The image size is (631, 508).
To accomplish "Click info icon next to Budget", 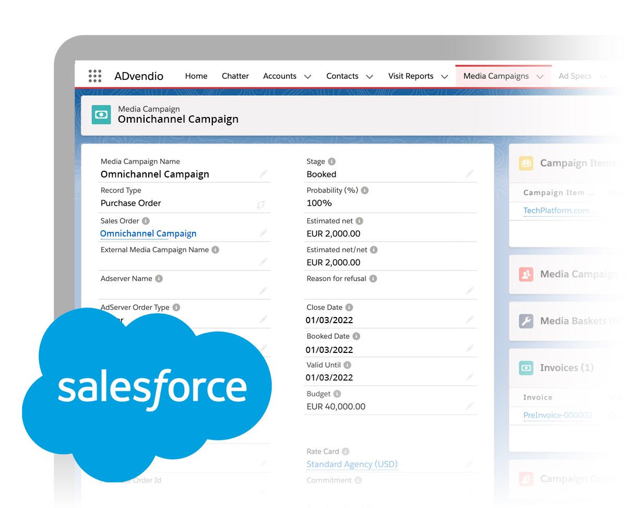I will click(x=337, y=394).
